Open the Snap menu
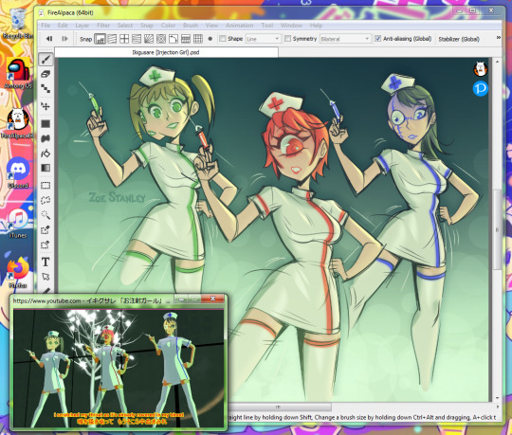This screenshot has height=435, width=512. [x=147, y=26]
